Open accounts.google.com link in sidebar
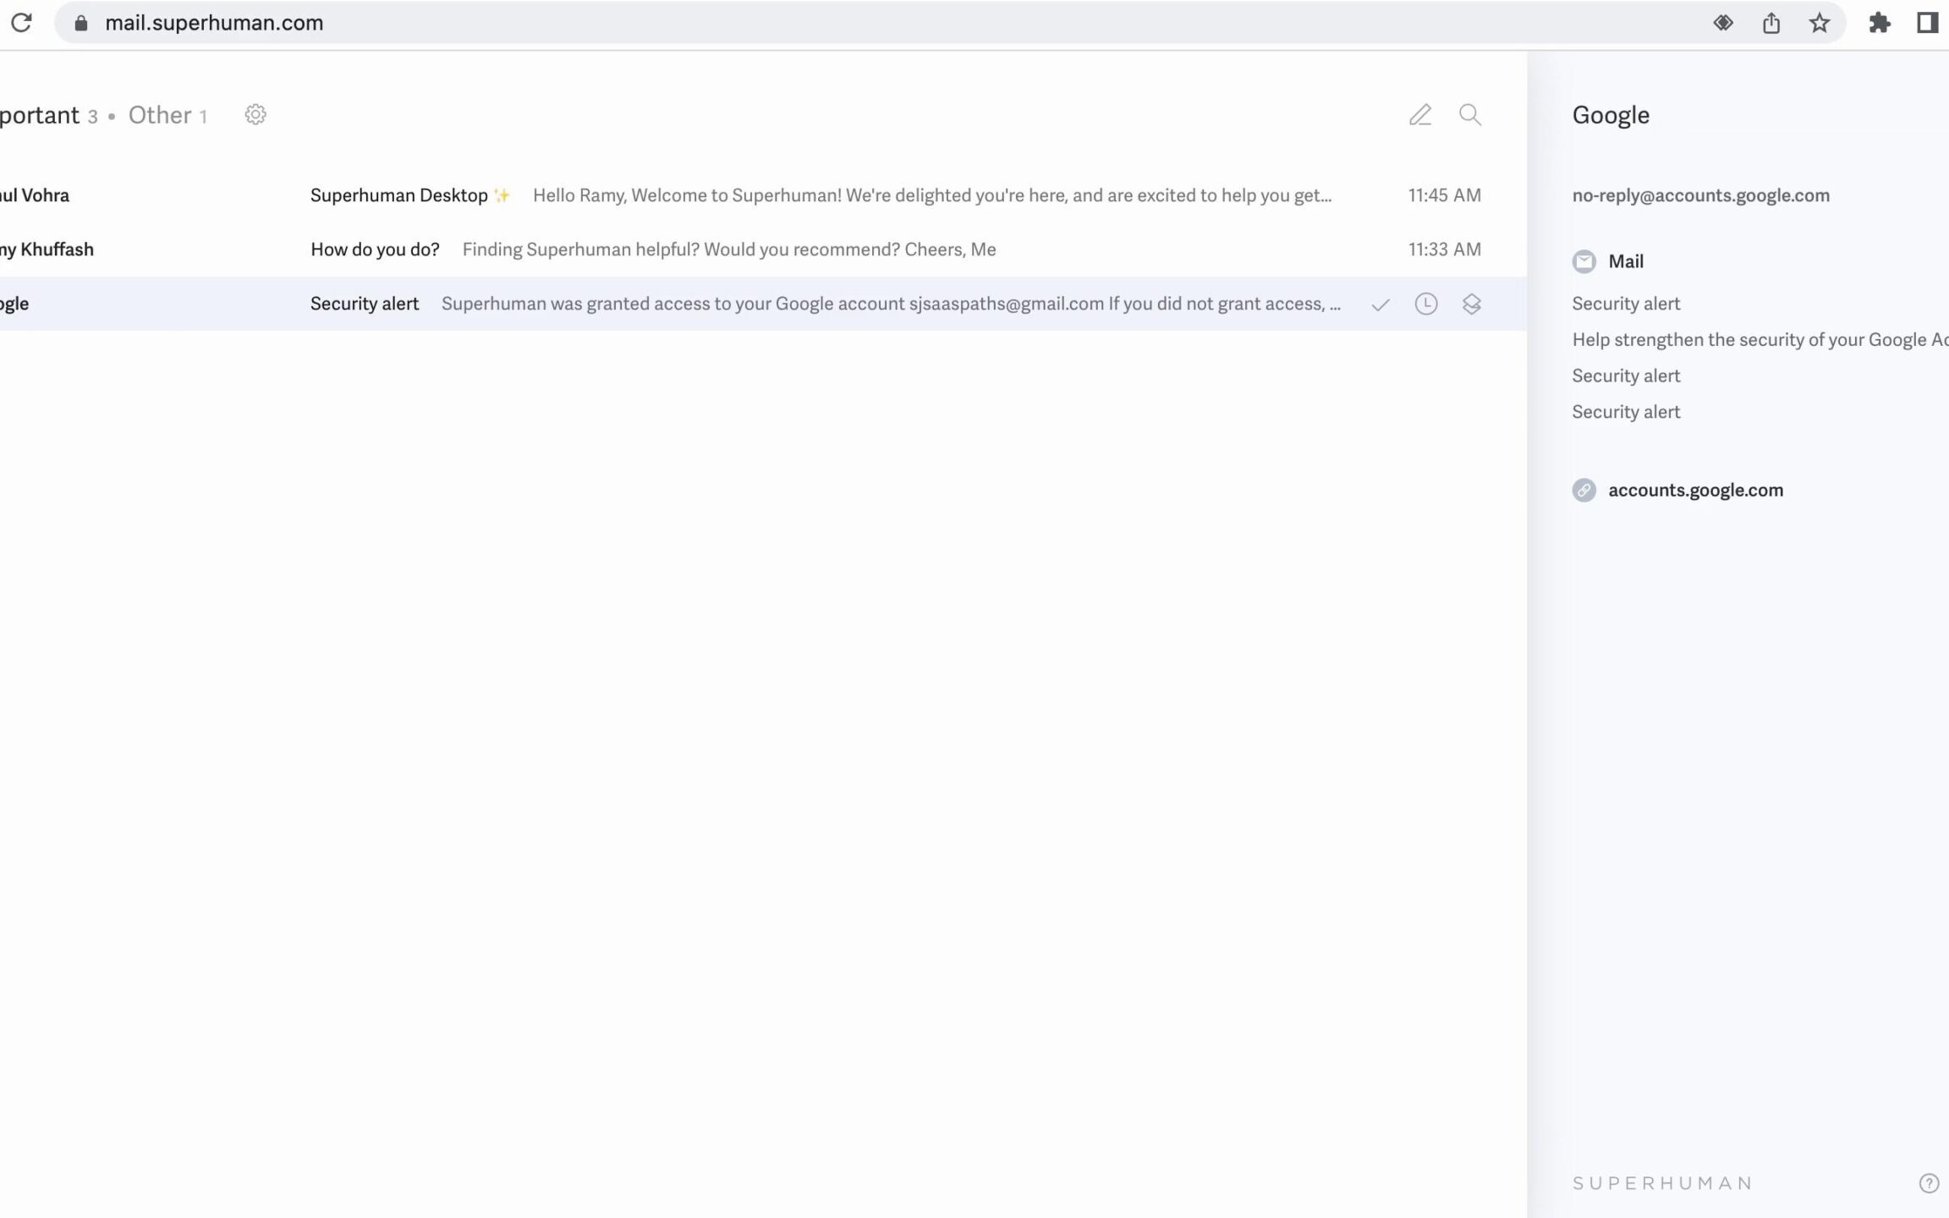This screenshot has width=1949, height=1218. click(1695, 491)
